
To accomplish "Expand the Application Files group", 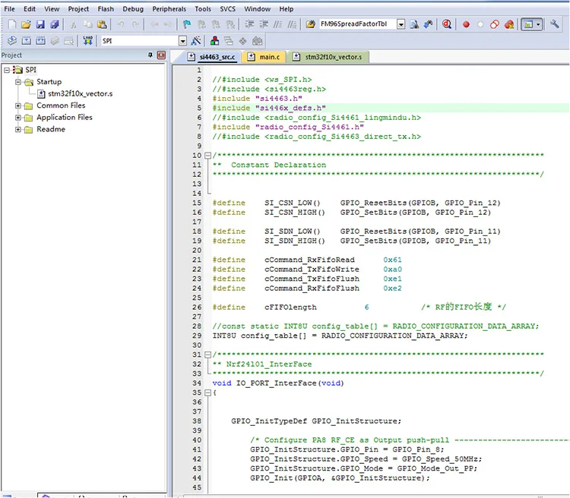I will click(18, 118).
